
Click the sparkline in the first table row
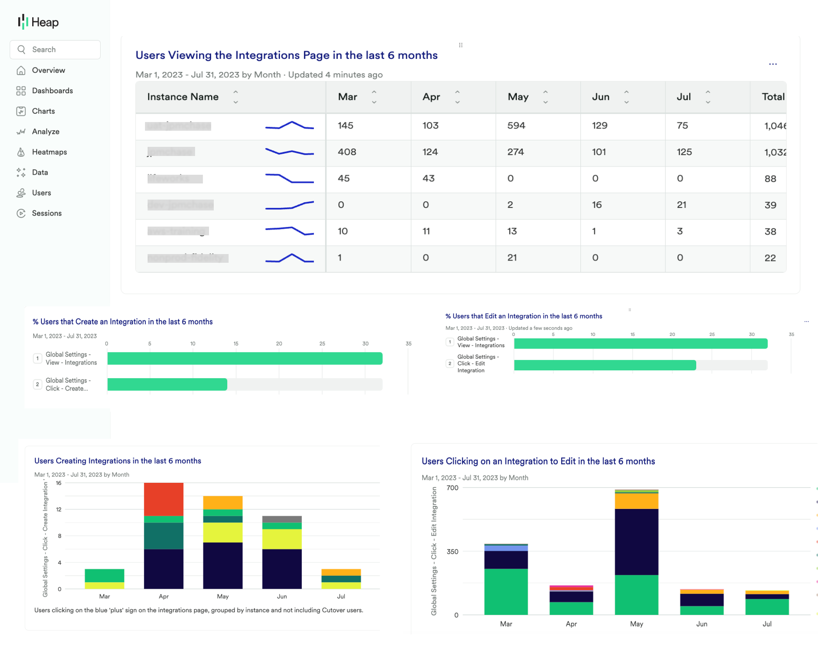(x=290, y=126)
